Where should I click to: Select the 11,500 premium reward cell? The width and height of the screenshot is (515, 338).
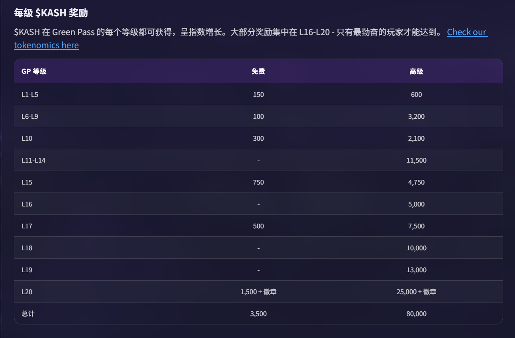(x=416, y=160)
